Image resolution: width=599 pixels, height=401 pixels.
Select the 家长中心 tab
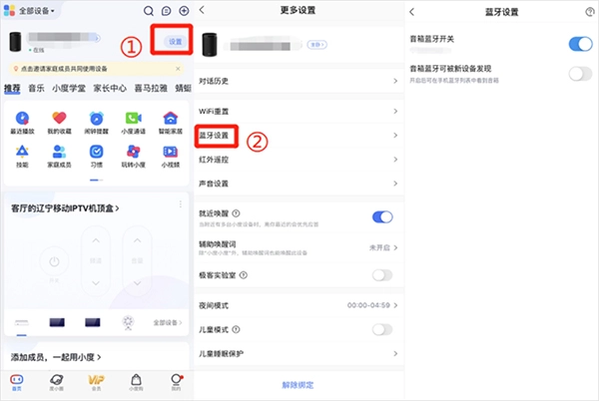coord(109,89)
